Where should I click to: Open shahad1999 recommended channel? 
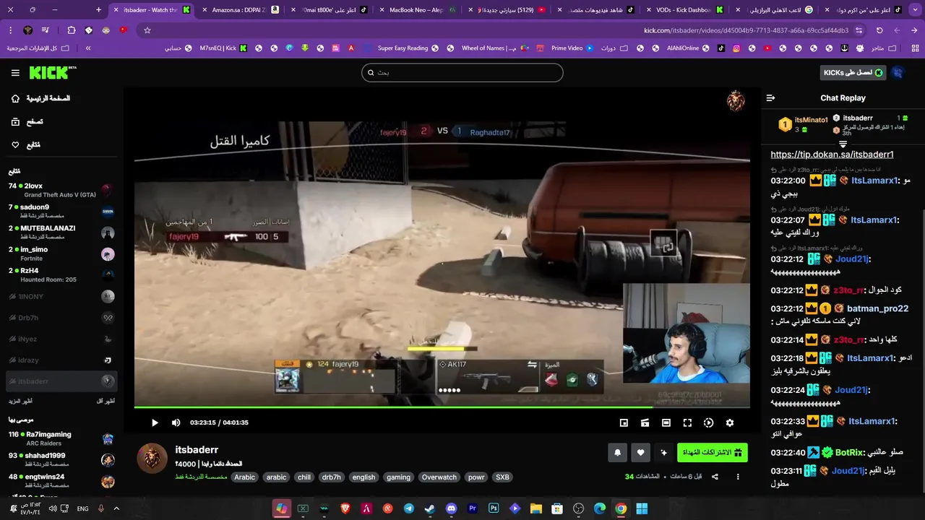[61, 460]
